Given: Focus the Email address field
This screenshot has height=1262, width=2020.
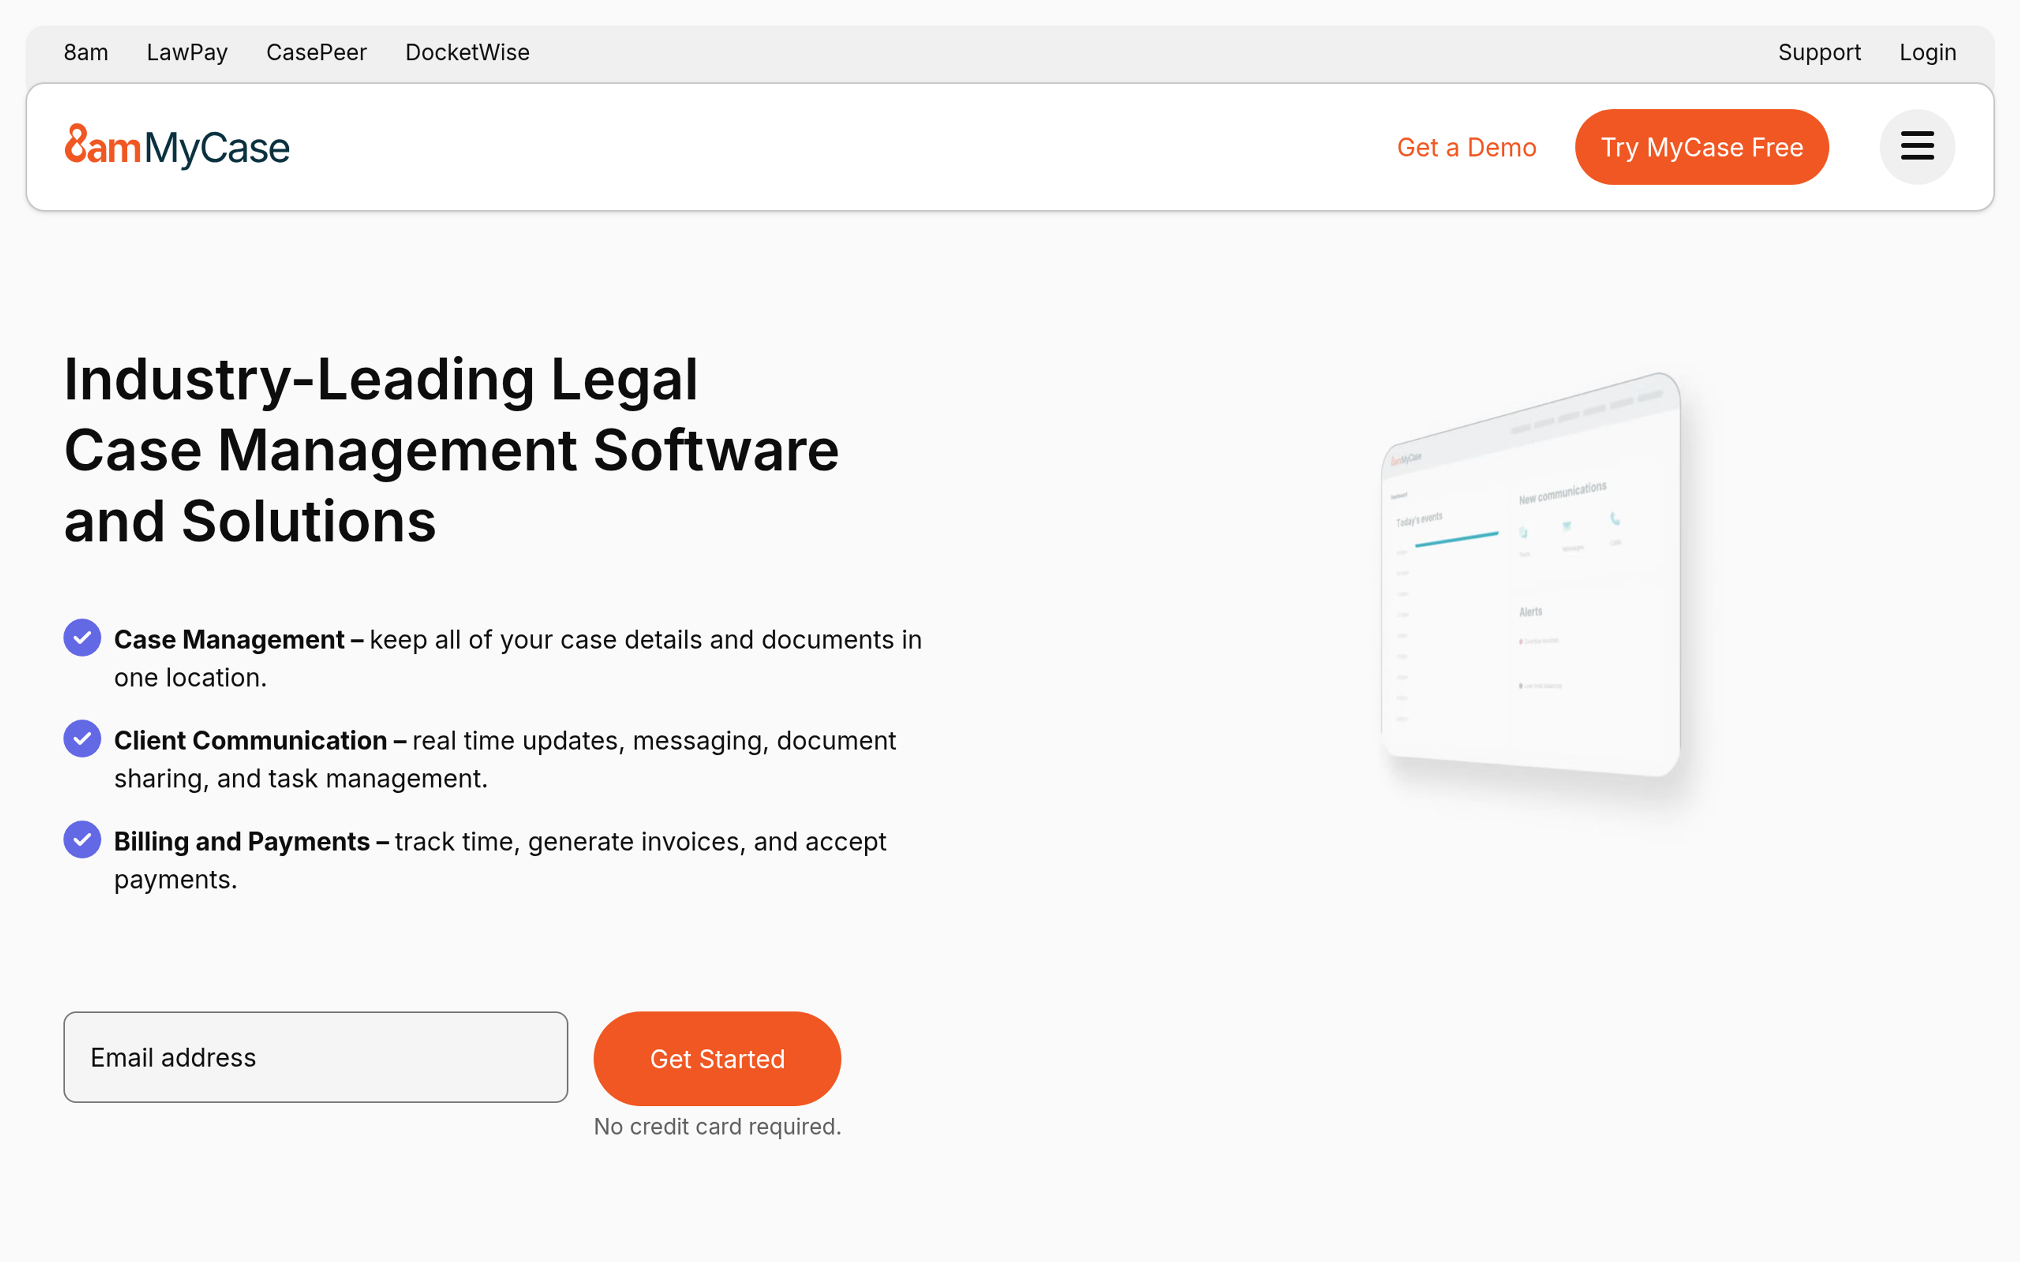Looking at the screenshot, I should tap(316, 1057).
